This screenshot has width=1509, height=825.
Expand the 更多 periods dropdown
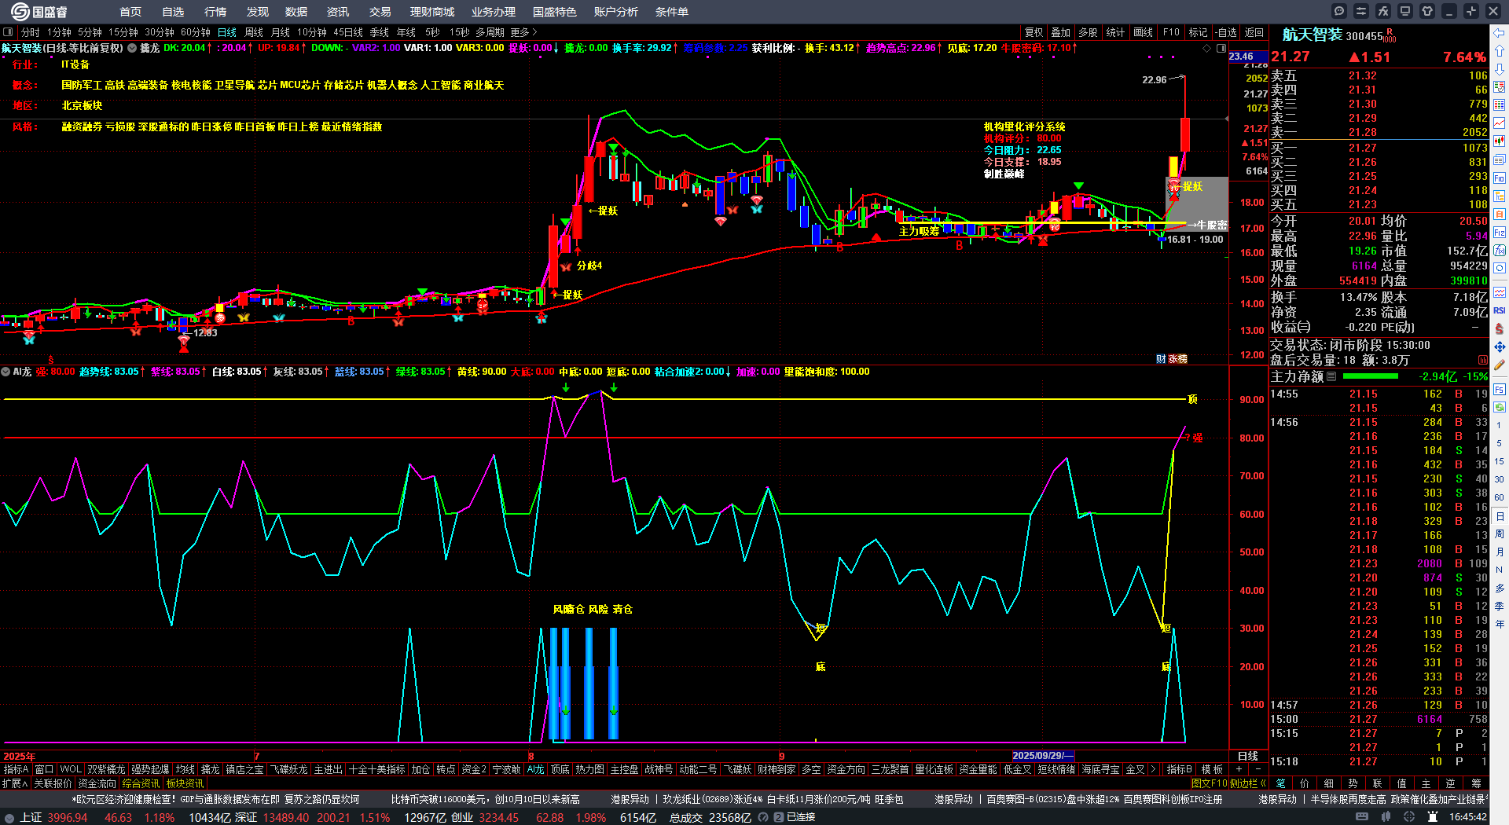(523, 32)
